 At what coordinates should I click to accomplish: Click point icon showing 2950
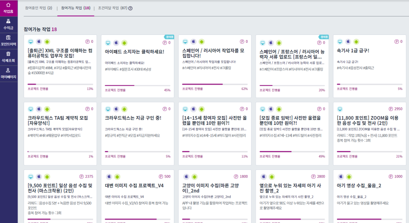point(391,109)
